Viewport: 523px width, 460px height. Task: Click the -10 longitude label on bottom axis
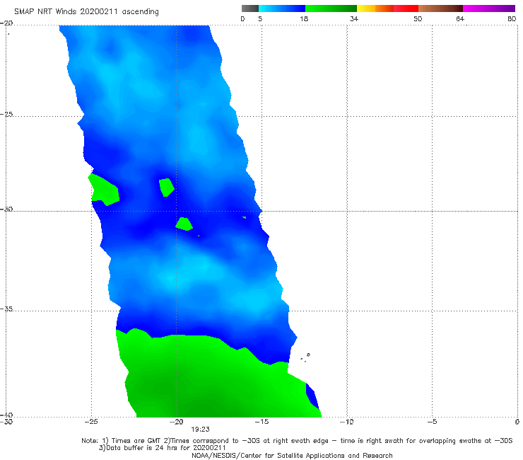tap(347, 422)
